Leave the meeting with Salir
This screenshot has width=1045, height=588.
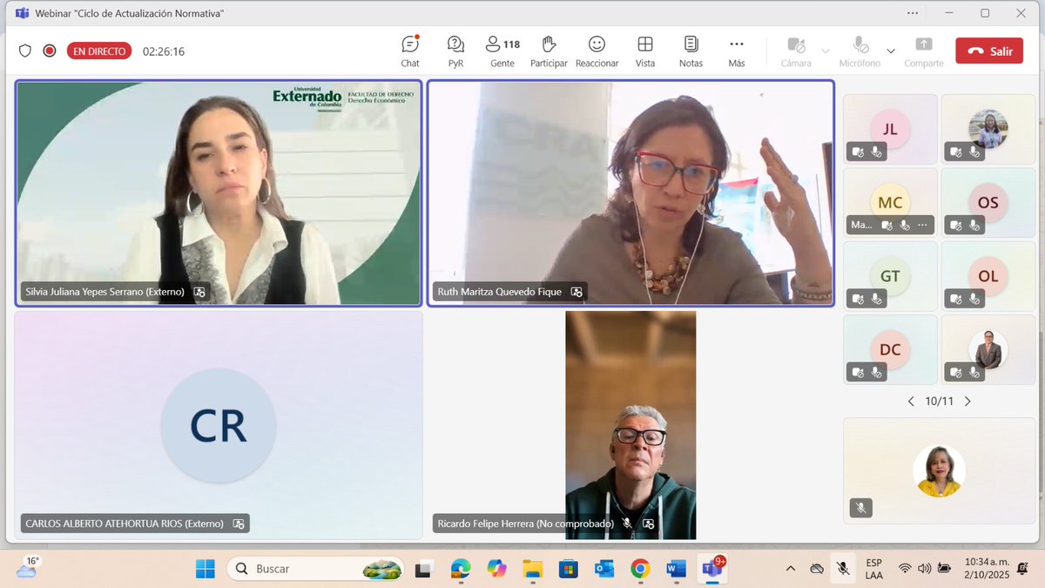[x=989, y=51]
